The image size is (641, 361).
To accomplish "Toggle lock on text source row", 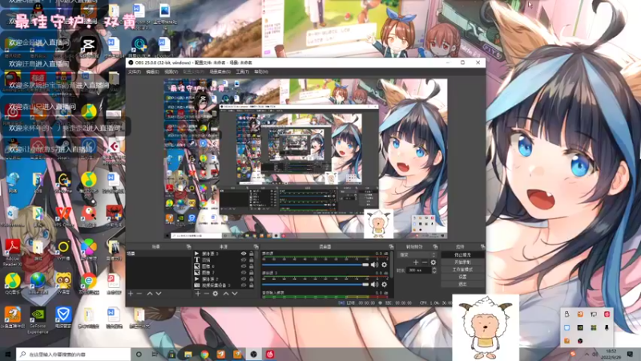I will point(252,260).
